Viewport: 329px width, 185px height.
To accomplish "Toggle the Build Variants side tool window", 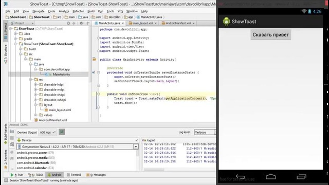I will point(6,134).
